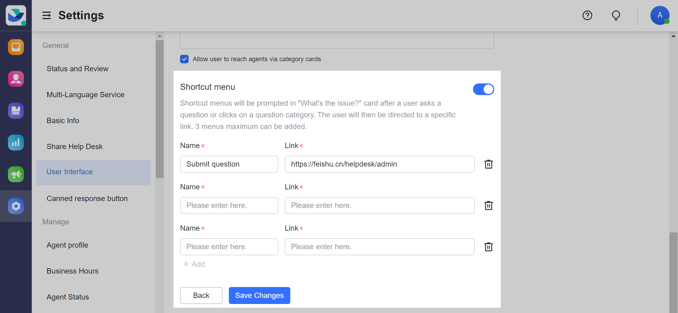Disable the Shortcut menu toggle
Screen dimensions: 678x313
click(x=483, y=89)
